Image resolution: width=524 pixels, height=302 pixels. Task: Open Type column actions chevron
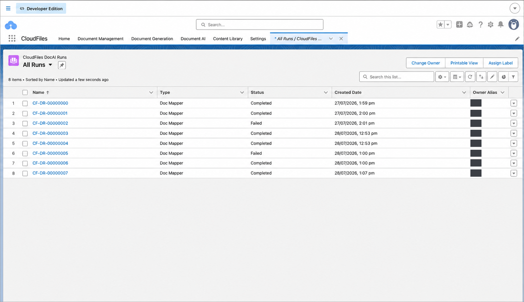pos(242,92)
